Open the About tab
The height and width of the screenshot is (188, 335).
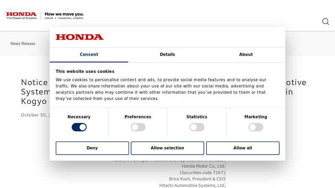coord(246,55)
